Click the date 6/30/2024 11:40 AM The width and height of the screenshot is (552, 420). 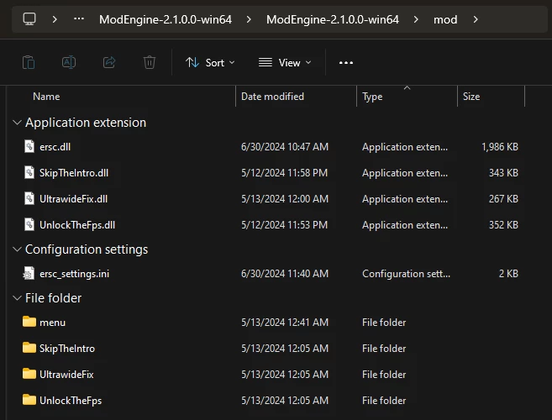click(x=285, y=274)
